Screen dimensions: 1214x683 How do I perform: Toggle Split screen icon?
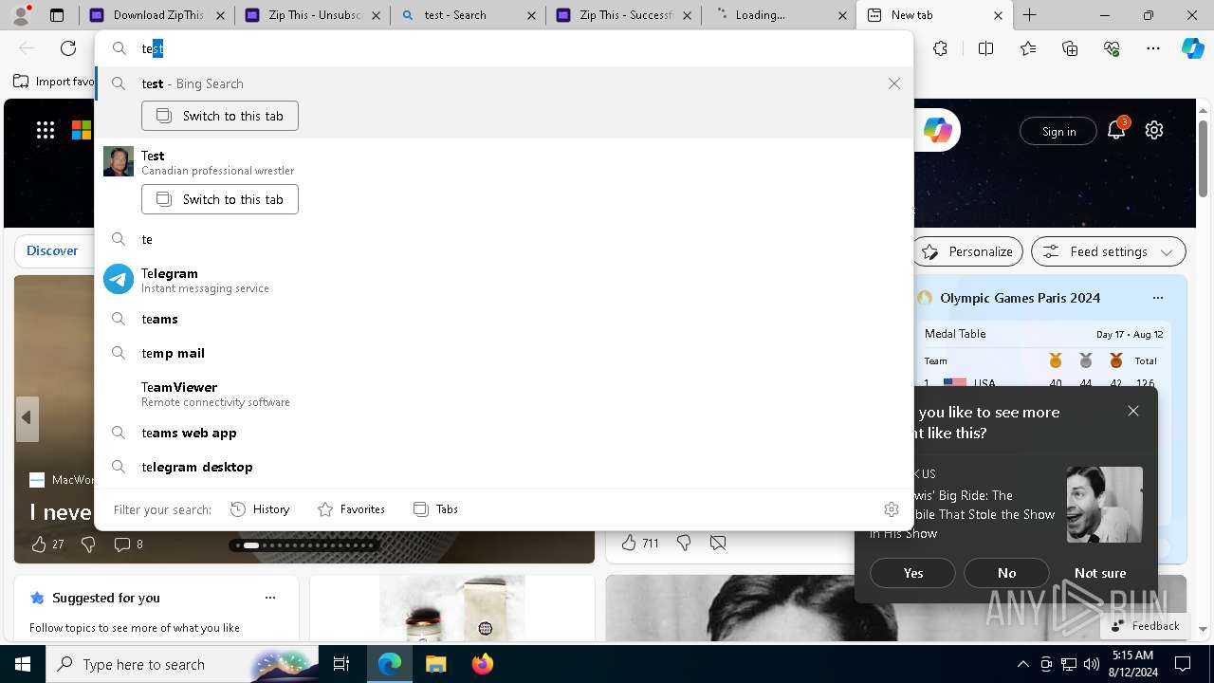tap(985, 48)
